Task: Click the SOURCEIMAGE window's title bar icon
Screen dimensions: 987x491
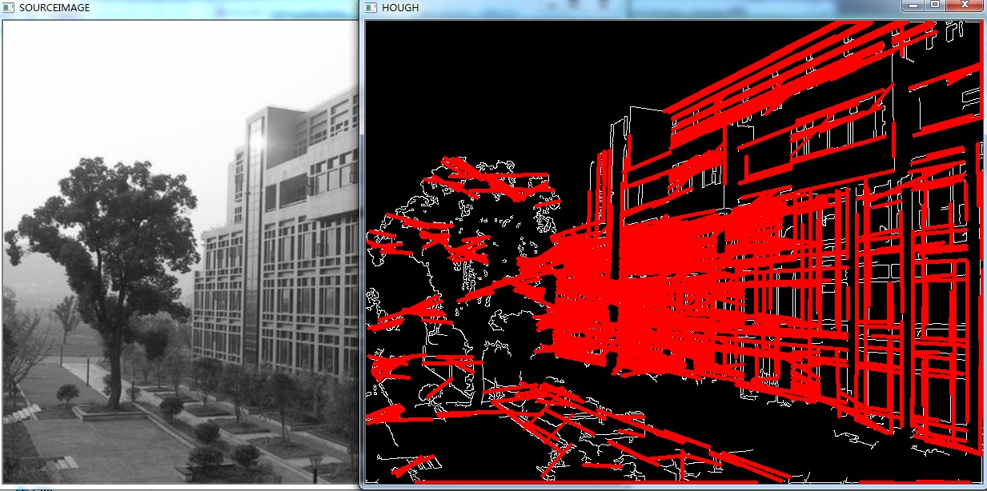Action: 8,7
